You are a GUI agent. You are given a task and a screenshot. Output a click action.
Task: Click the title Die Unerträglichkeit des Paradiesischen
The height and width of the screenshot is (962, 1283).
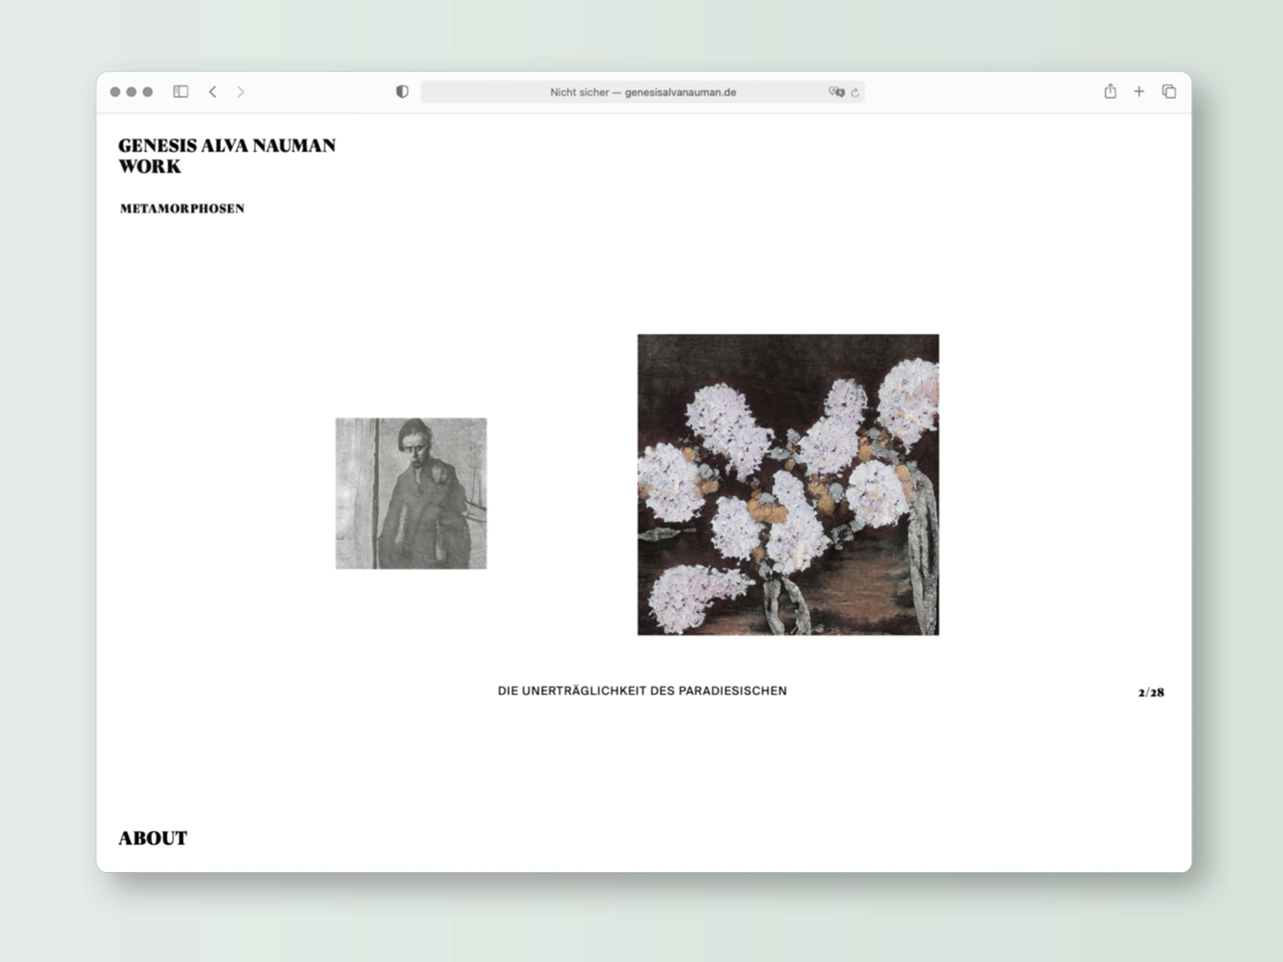642,690
